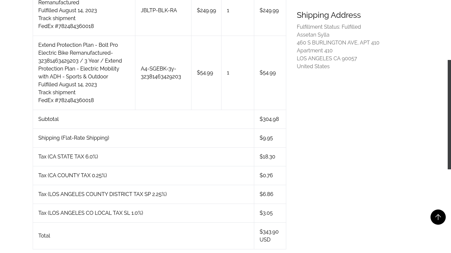Click the CA COUNTY TAX 0.25% row

coord(73,175)
